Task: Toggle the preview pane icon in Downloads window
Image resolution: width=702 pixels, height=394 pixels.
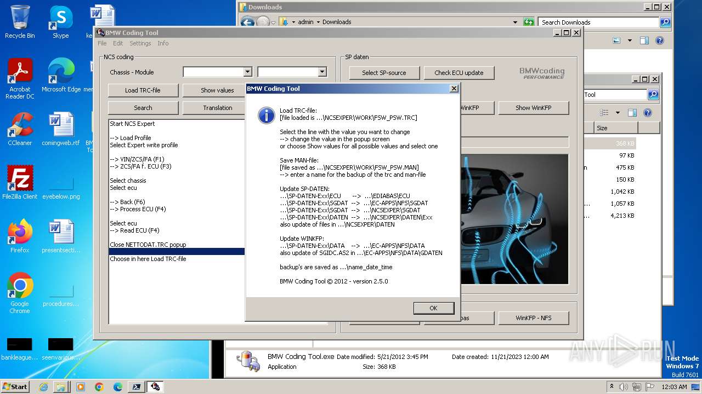Action: click(x=644, y=40)
